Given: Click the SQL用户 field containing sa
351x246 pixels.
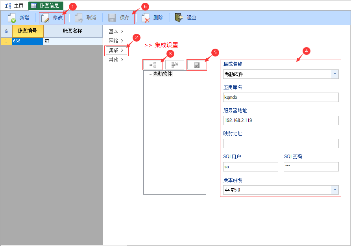Looking at the screenshot, I should [251, 167].
